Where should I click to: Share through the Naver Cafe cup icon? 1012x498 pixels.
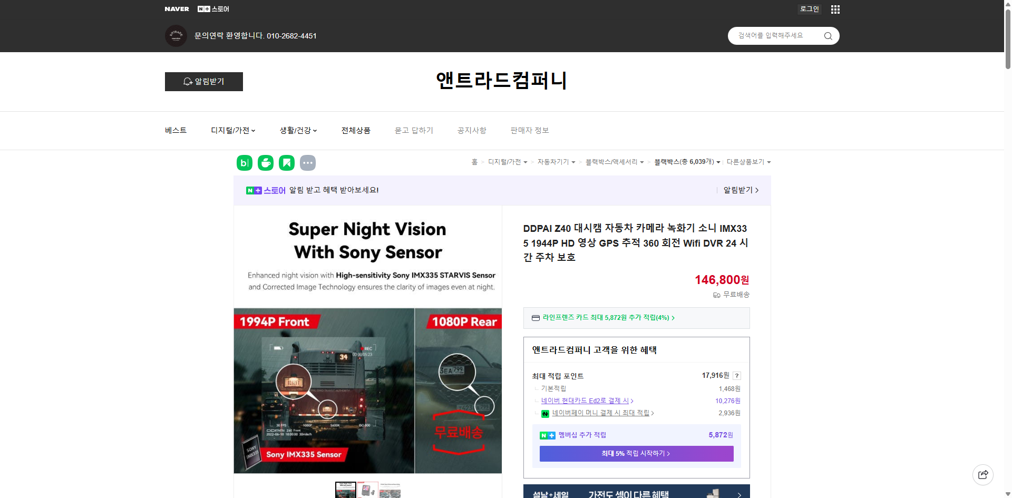[x=265, y=163]
